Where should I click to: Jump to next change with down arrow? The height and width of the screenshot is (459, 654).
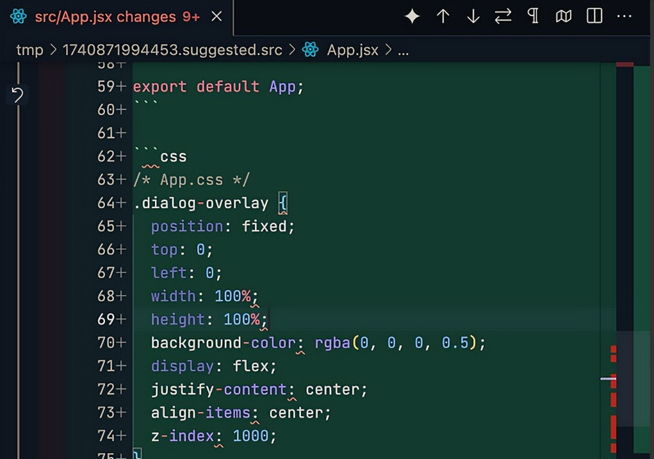tap(473, 17)
